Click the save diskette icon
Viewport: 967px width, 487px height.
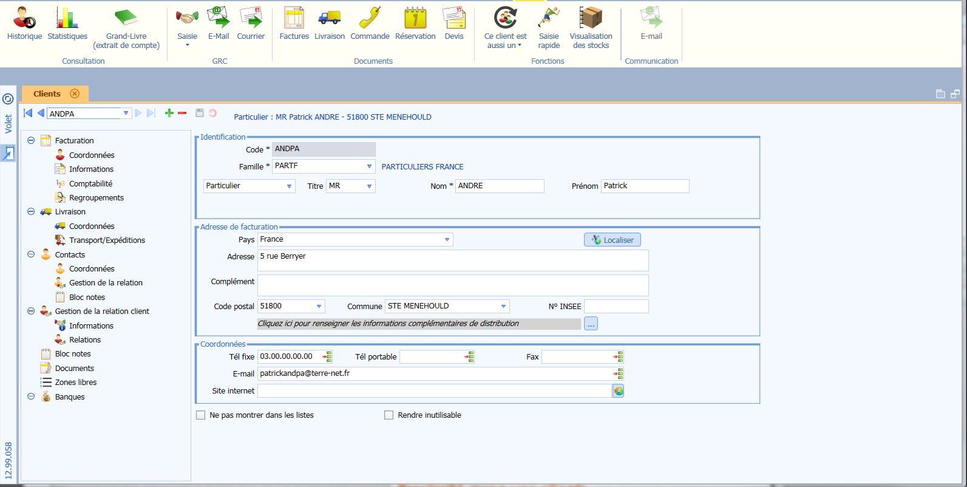click(x=200, y=113)
